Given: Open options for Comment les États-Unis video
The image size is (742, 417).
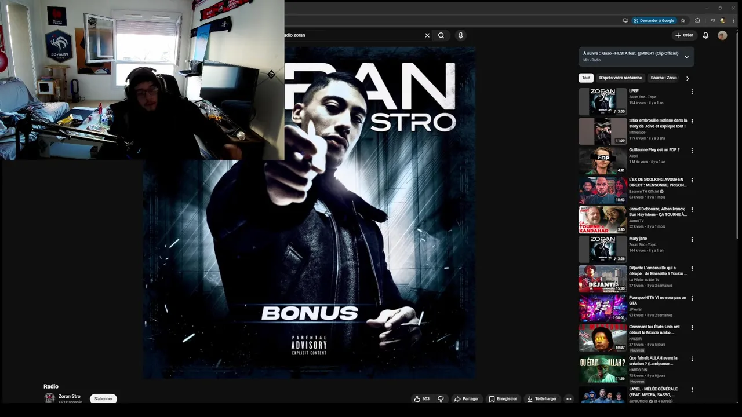Looking at the screenshot, I should click(692, 328).
